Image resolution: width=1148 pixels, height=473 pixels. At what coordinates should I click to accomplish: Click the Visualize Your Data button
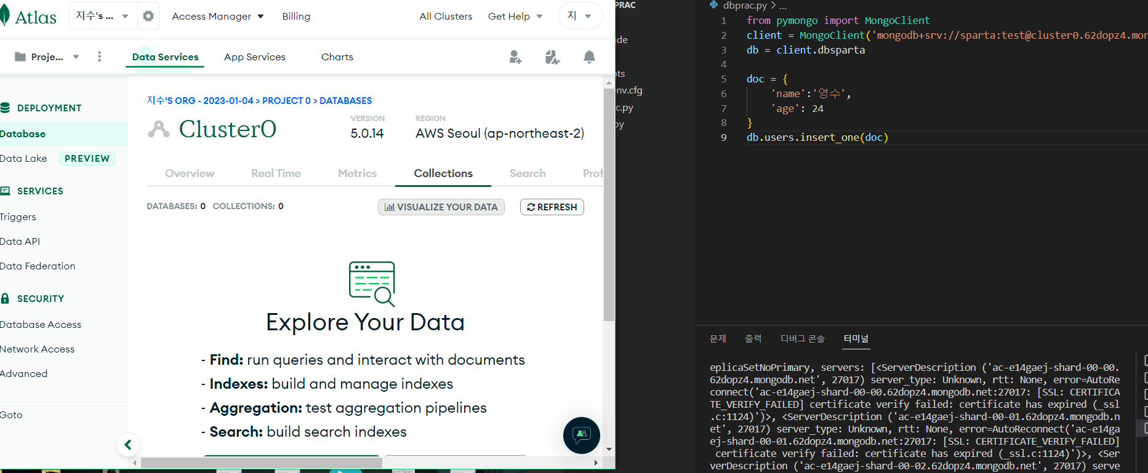pyautogui.click(x=441, y=207)
